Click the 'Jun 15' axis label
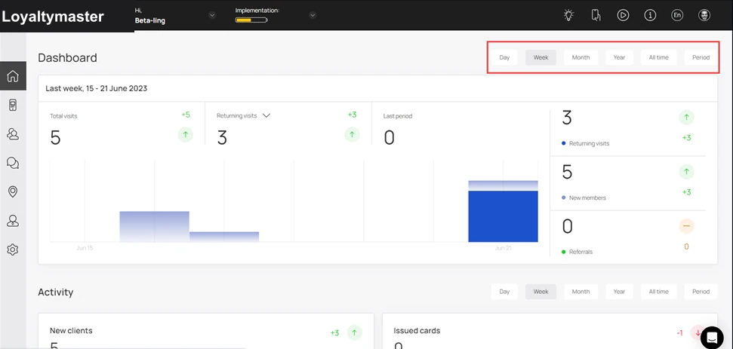This screenshot has height=349, width=733. (85, 248)
